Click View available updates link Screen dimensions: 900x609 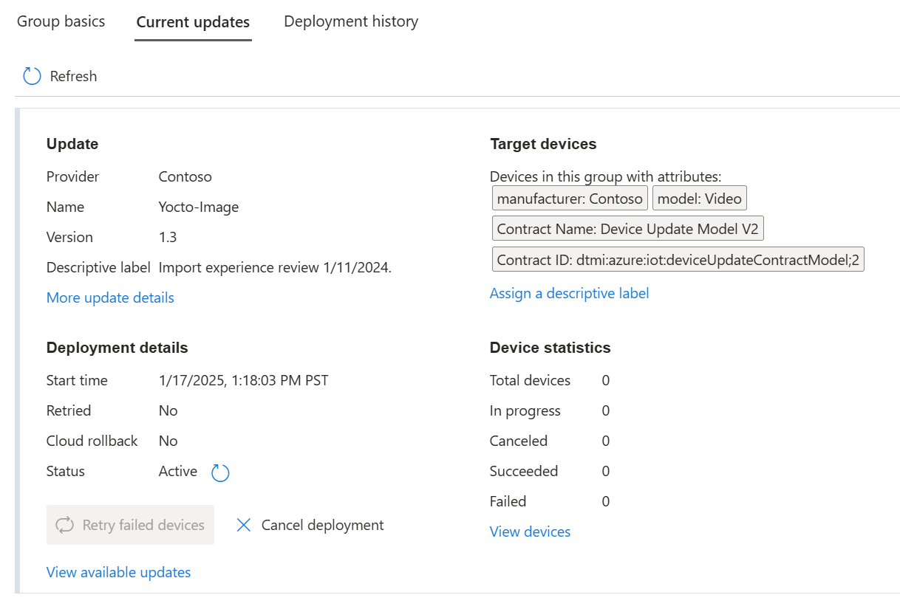[118, 572]
